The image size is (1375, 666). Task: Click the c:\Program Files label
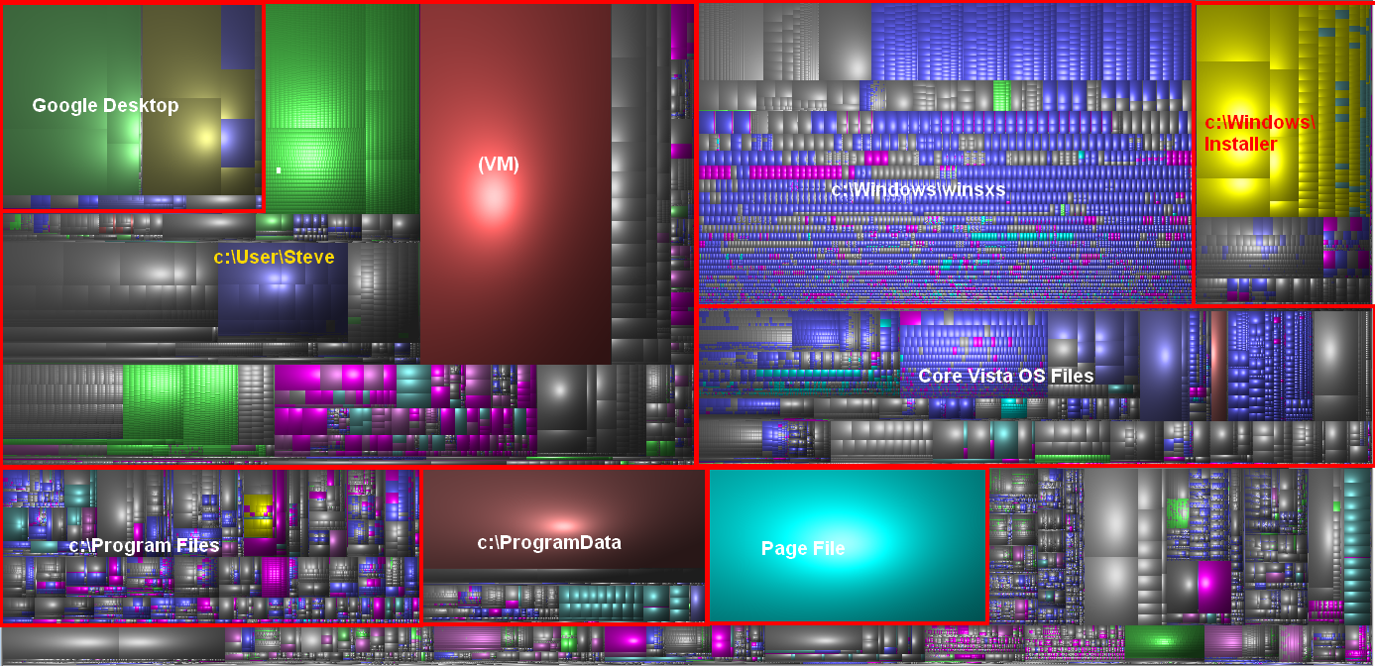pyautogui.click(x=144, y=545)
